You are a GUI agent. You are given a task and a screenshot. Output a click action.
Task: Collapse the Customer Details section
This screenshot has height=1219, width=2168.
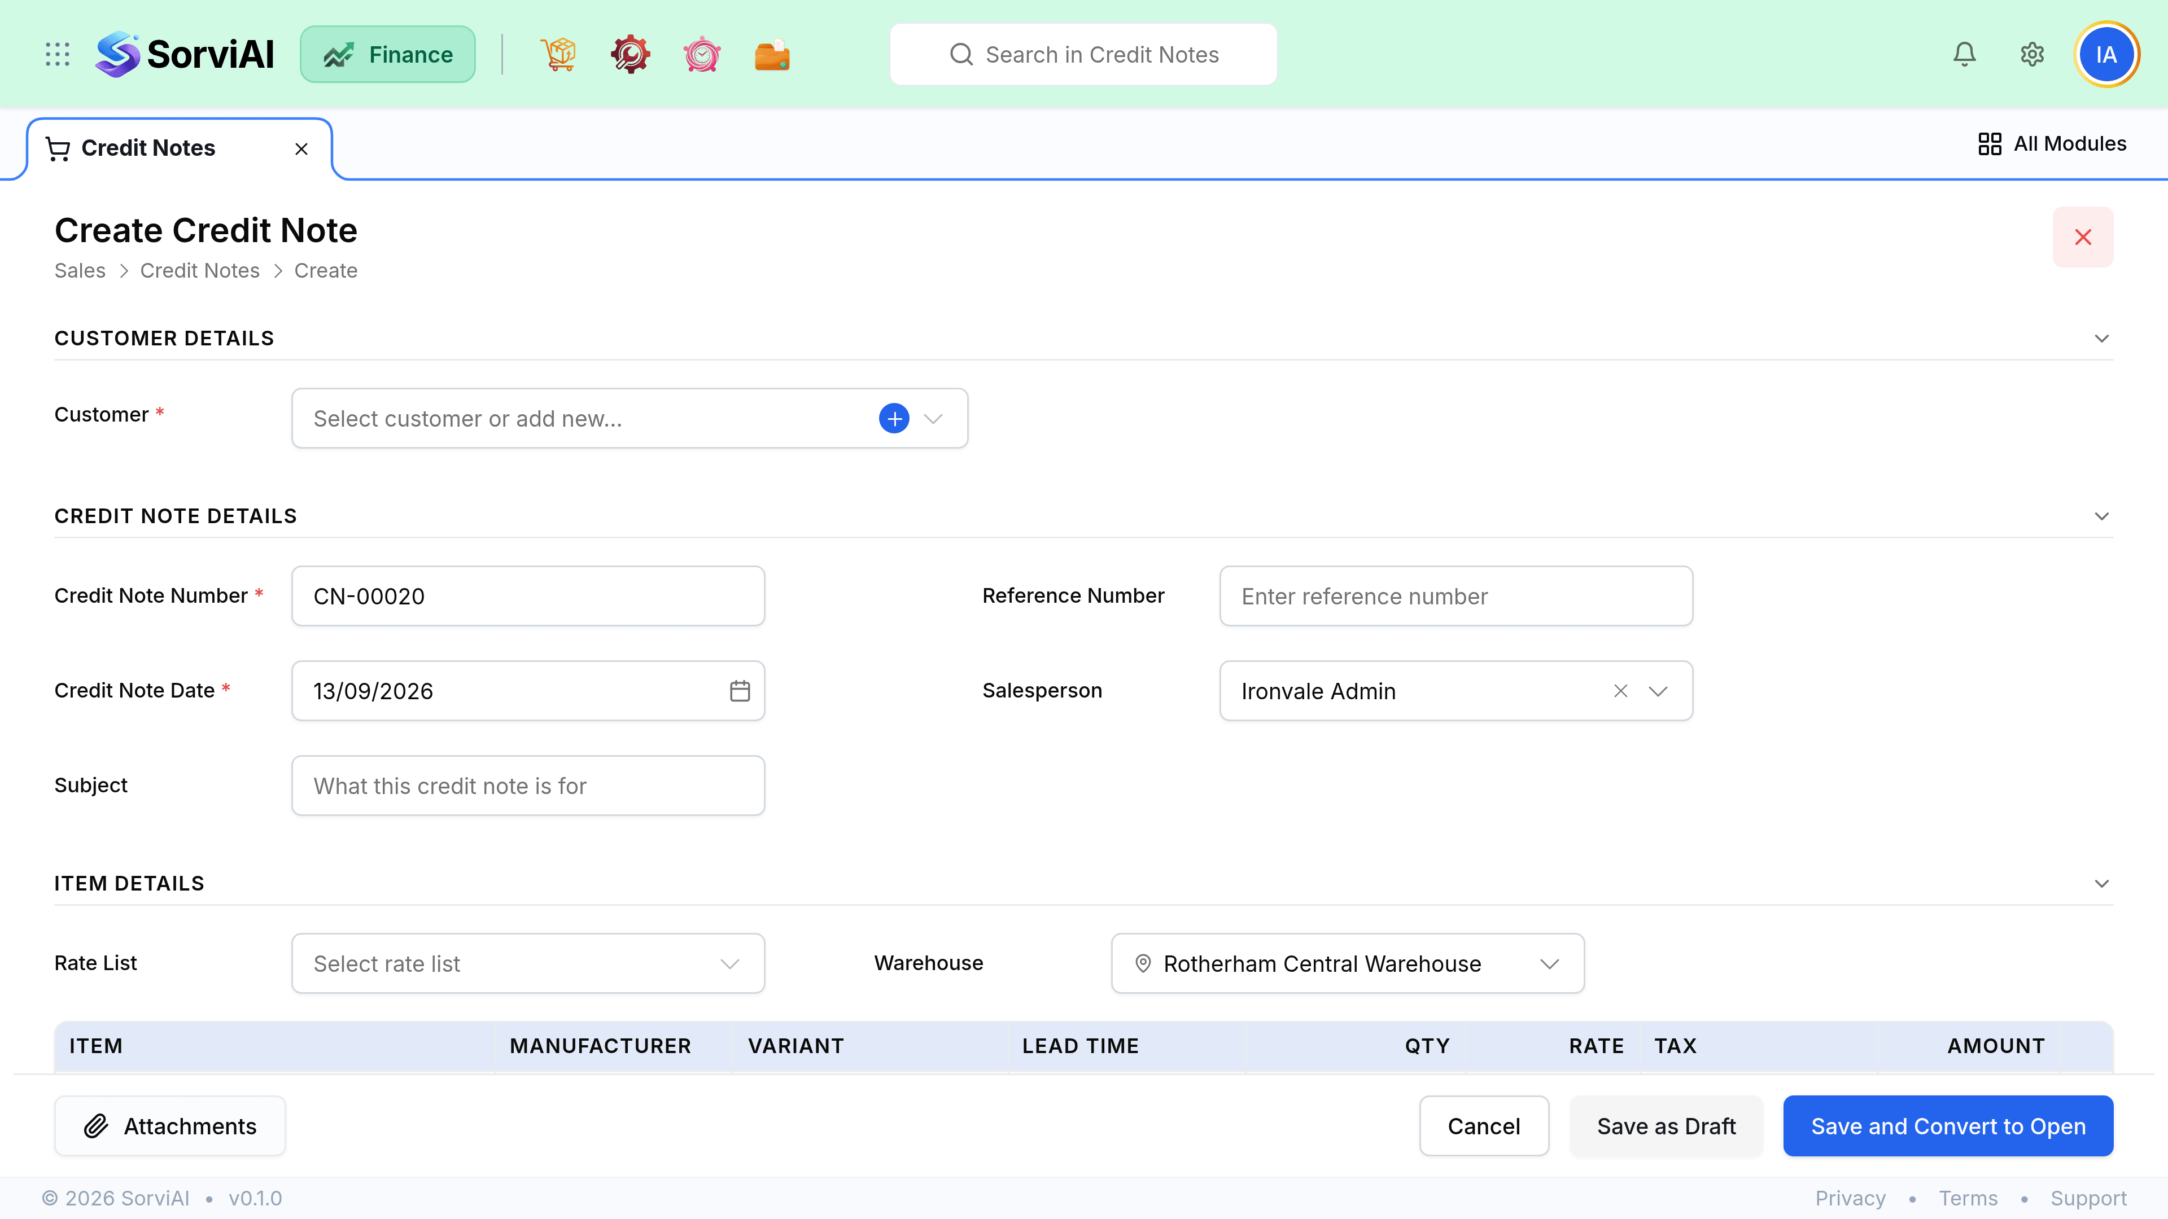[2101, 338]
